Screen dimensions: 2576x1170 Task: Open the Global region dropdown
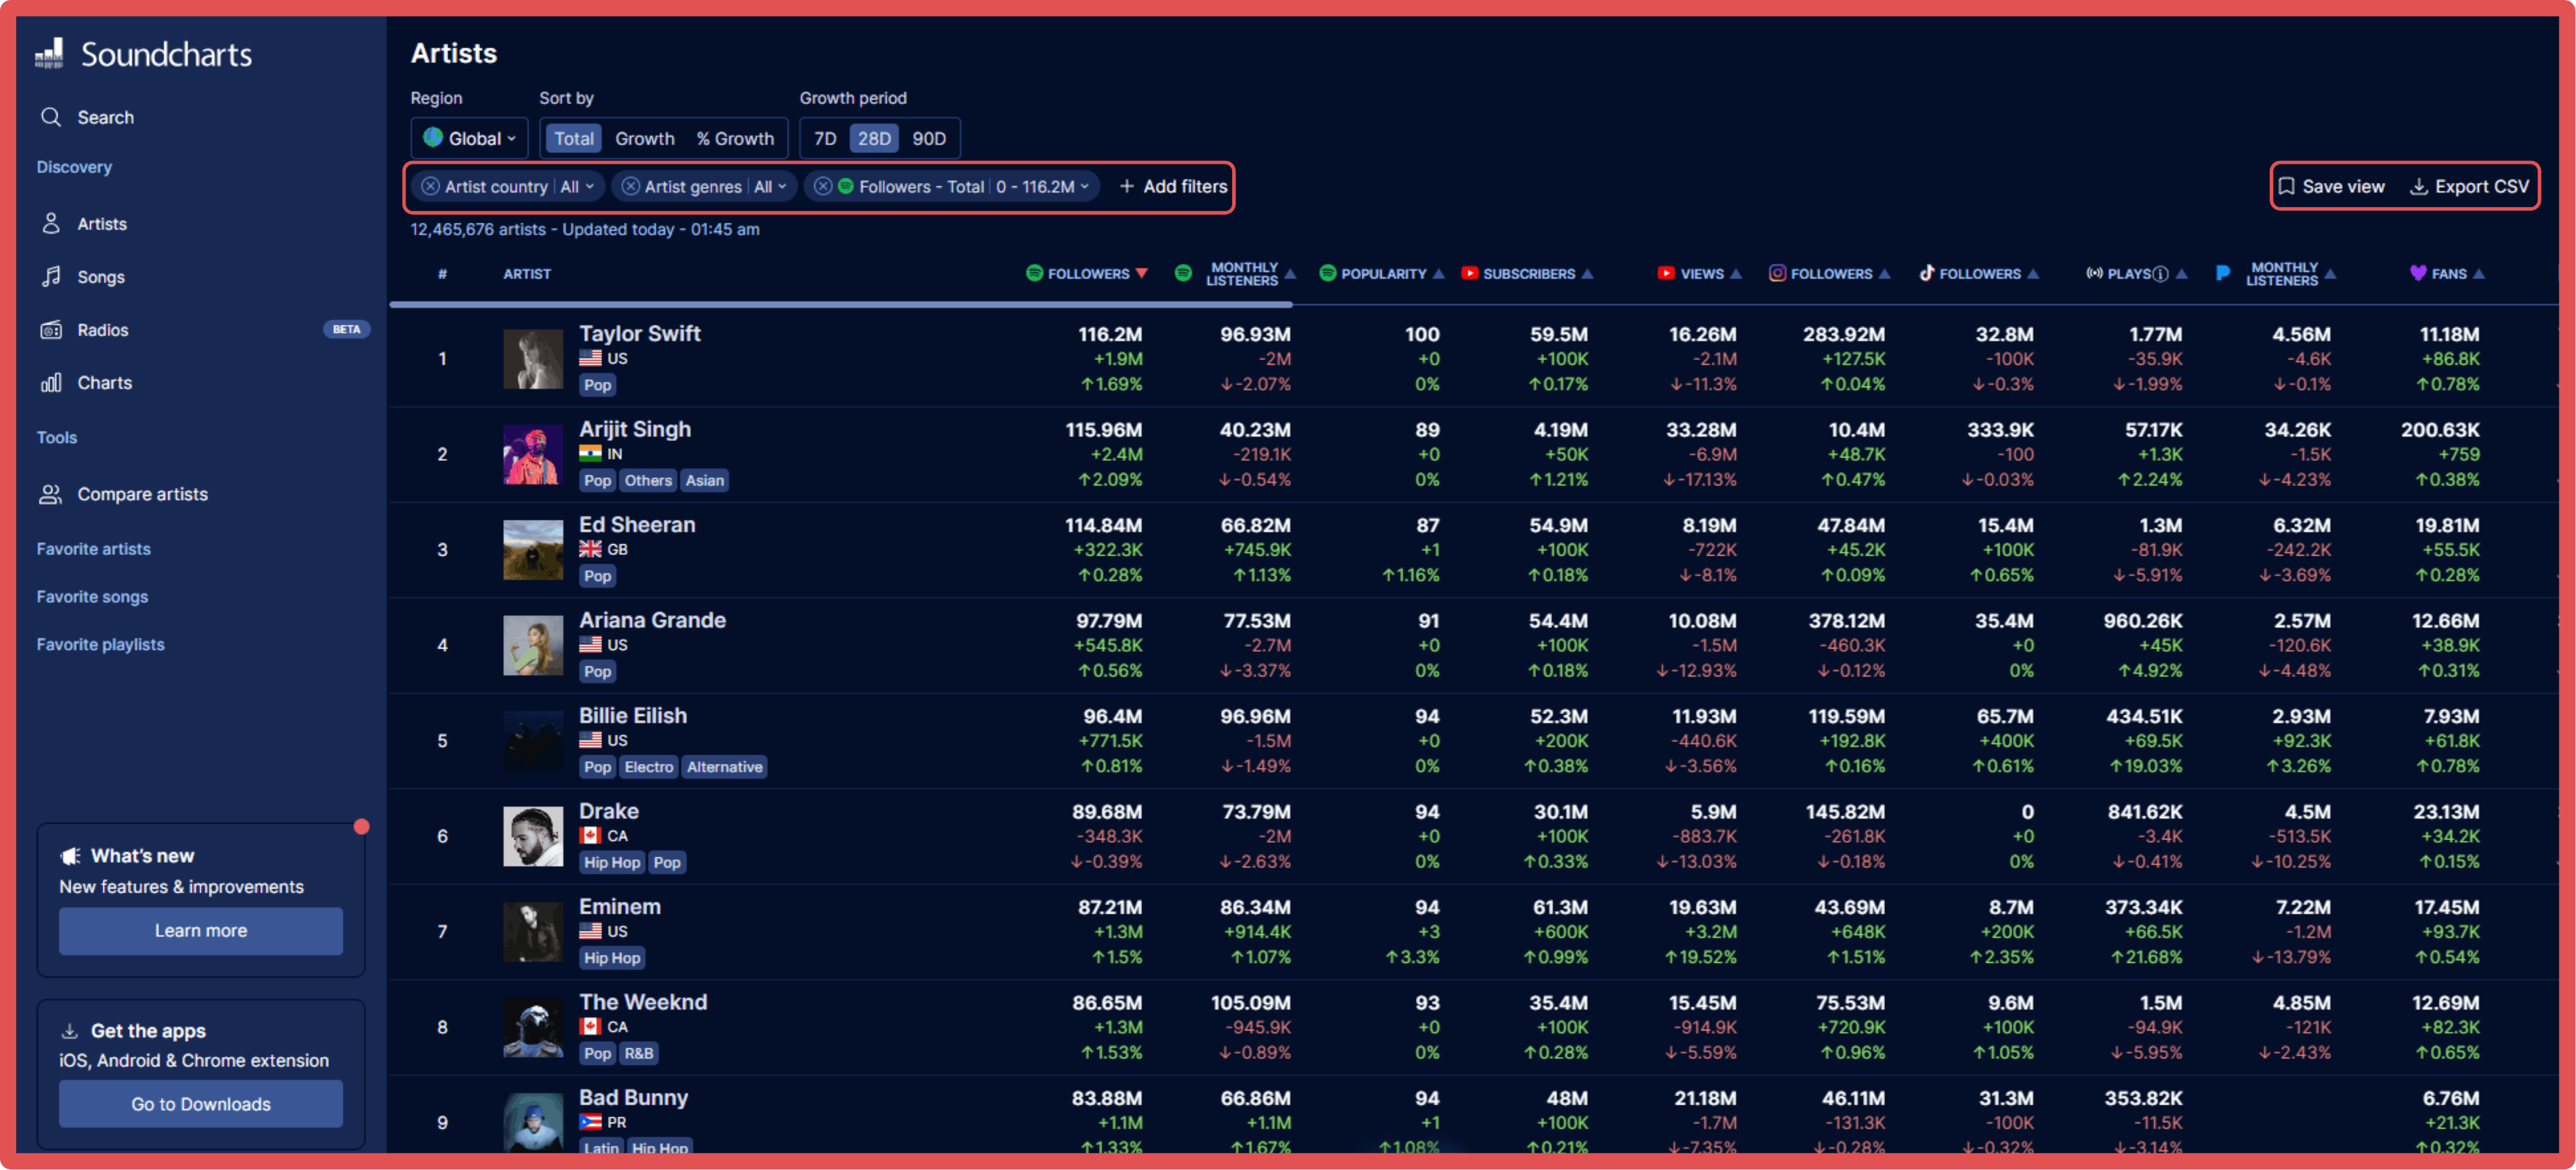point(469,138)
